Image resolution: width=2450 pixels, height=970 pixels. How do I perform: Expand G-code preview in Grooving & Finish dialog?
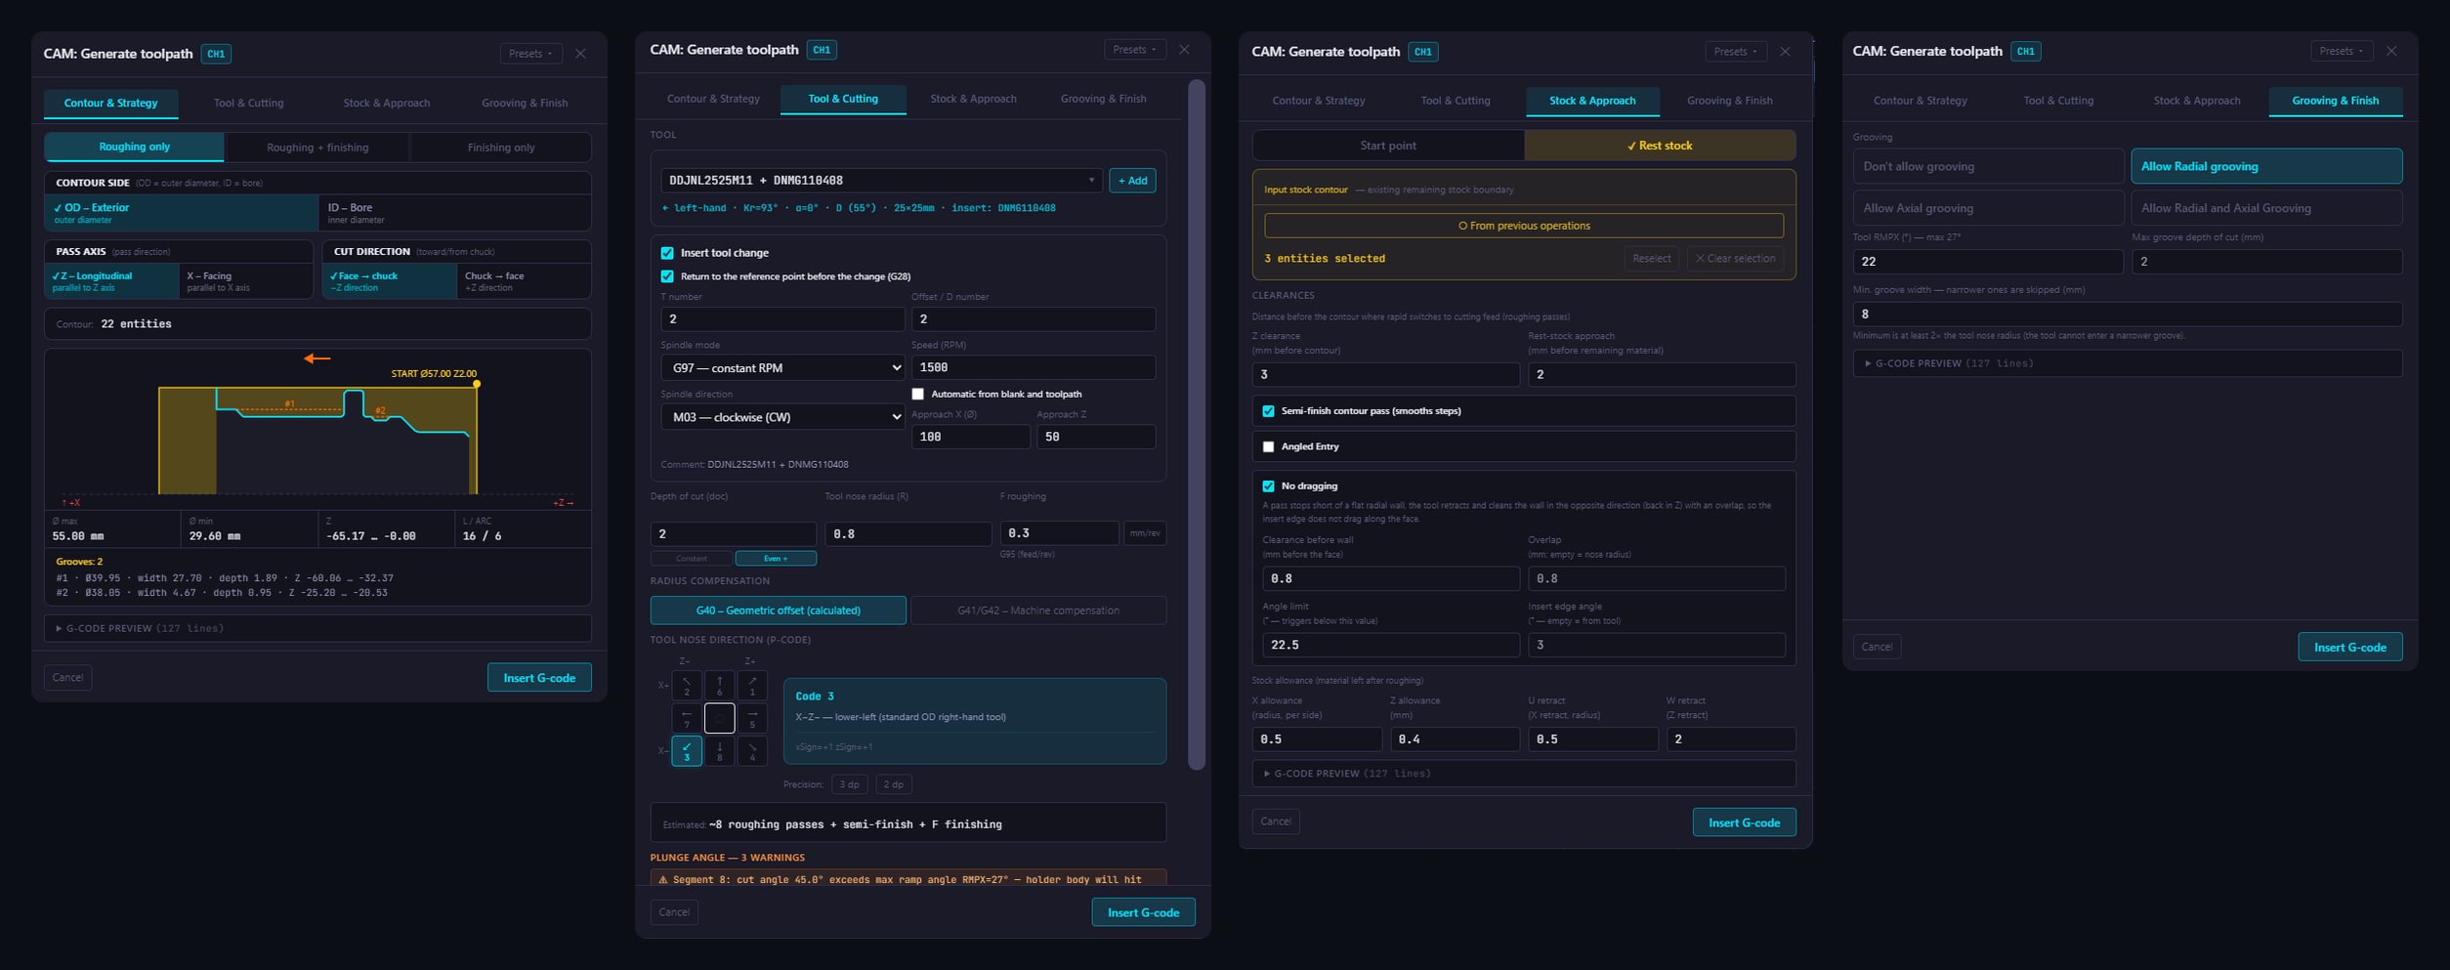point(2127,363)
